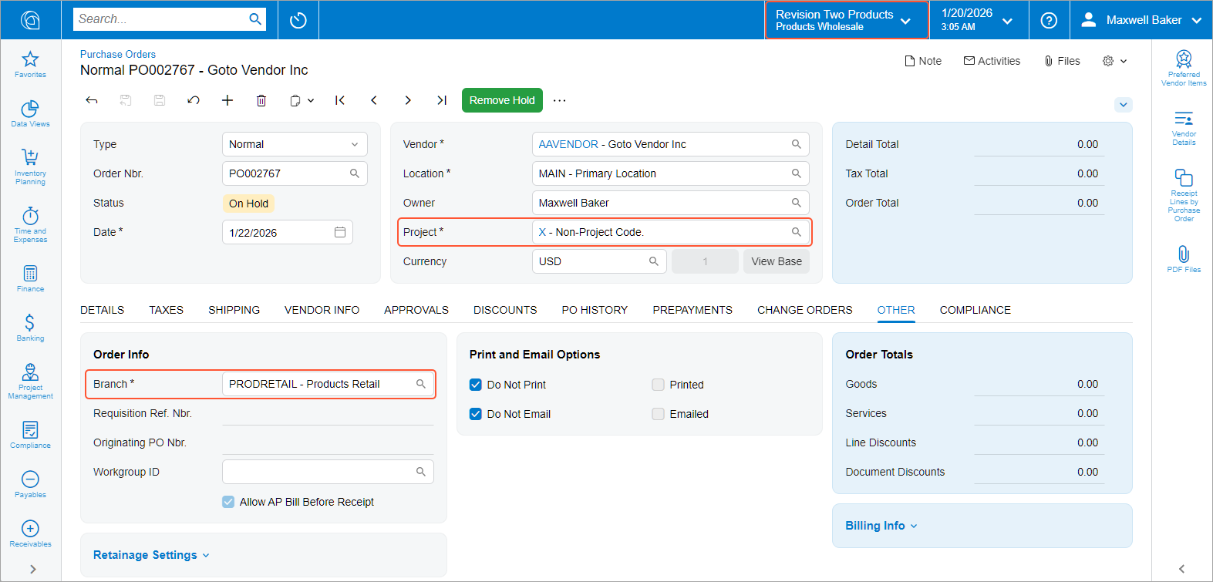The image size is (1213, 582).
Task: Click the Save disk icon
Action: pos(160,100)
